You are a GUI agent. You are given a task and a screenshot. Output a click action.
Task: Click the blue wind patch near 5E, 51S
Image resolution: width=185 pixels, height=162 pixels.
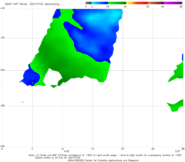[x=31, y=77]
